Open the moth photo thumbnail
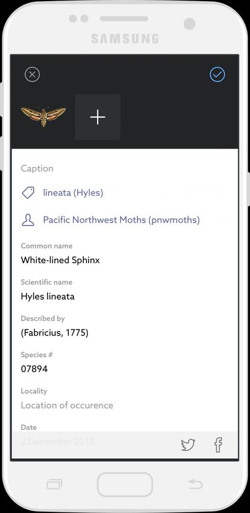 pos(43,116)
